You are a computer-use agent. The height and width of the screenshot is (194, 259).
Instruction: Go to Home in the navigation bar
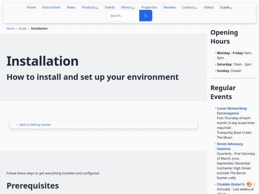[31, 7]
